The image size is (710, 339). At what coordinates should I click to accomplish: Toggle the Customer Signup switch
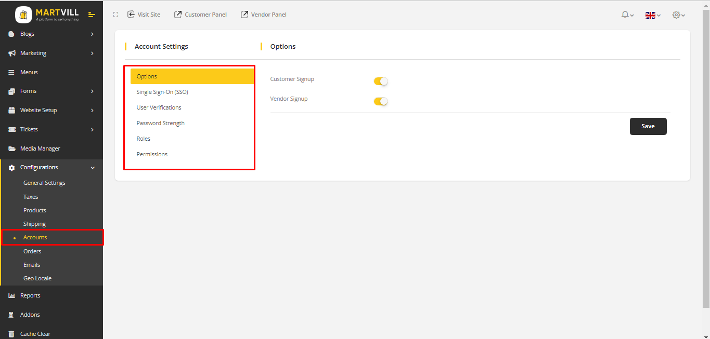click(381, 82)
